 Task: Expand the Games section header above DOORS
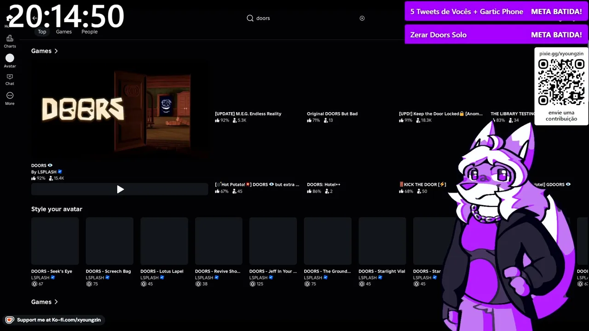(45, 51)
